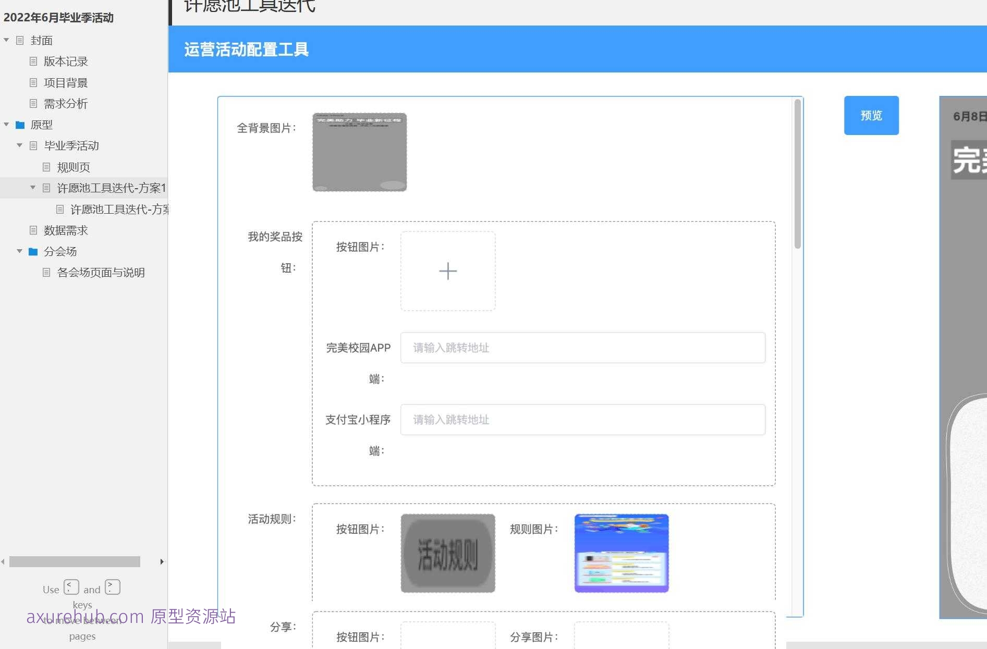Click the 支付宝小程序端 address input
987x649 pixels.
point(582,420)
